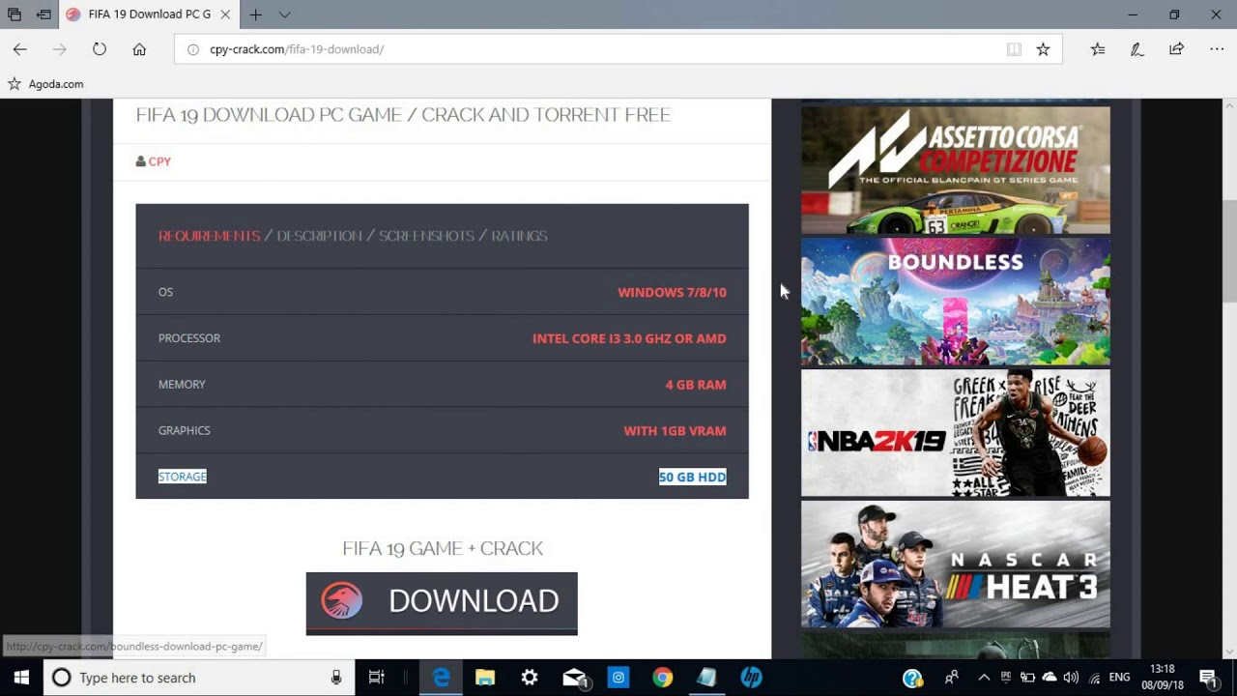1237x696 pixels.
Task: Open the Mail app on taskbar
Action: pos(574,678)
